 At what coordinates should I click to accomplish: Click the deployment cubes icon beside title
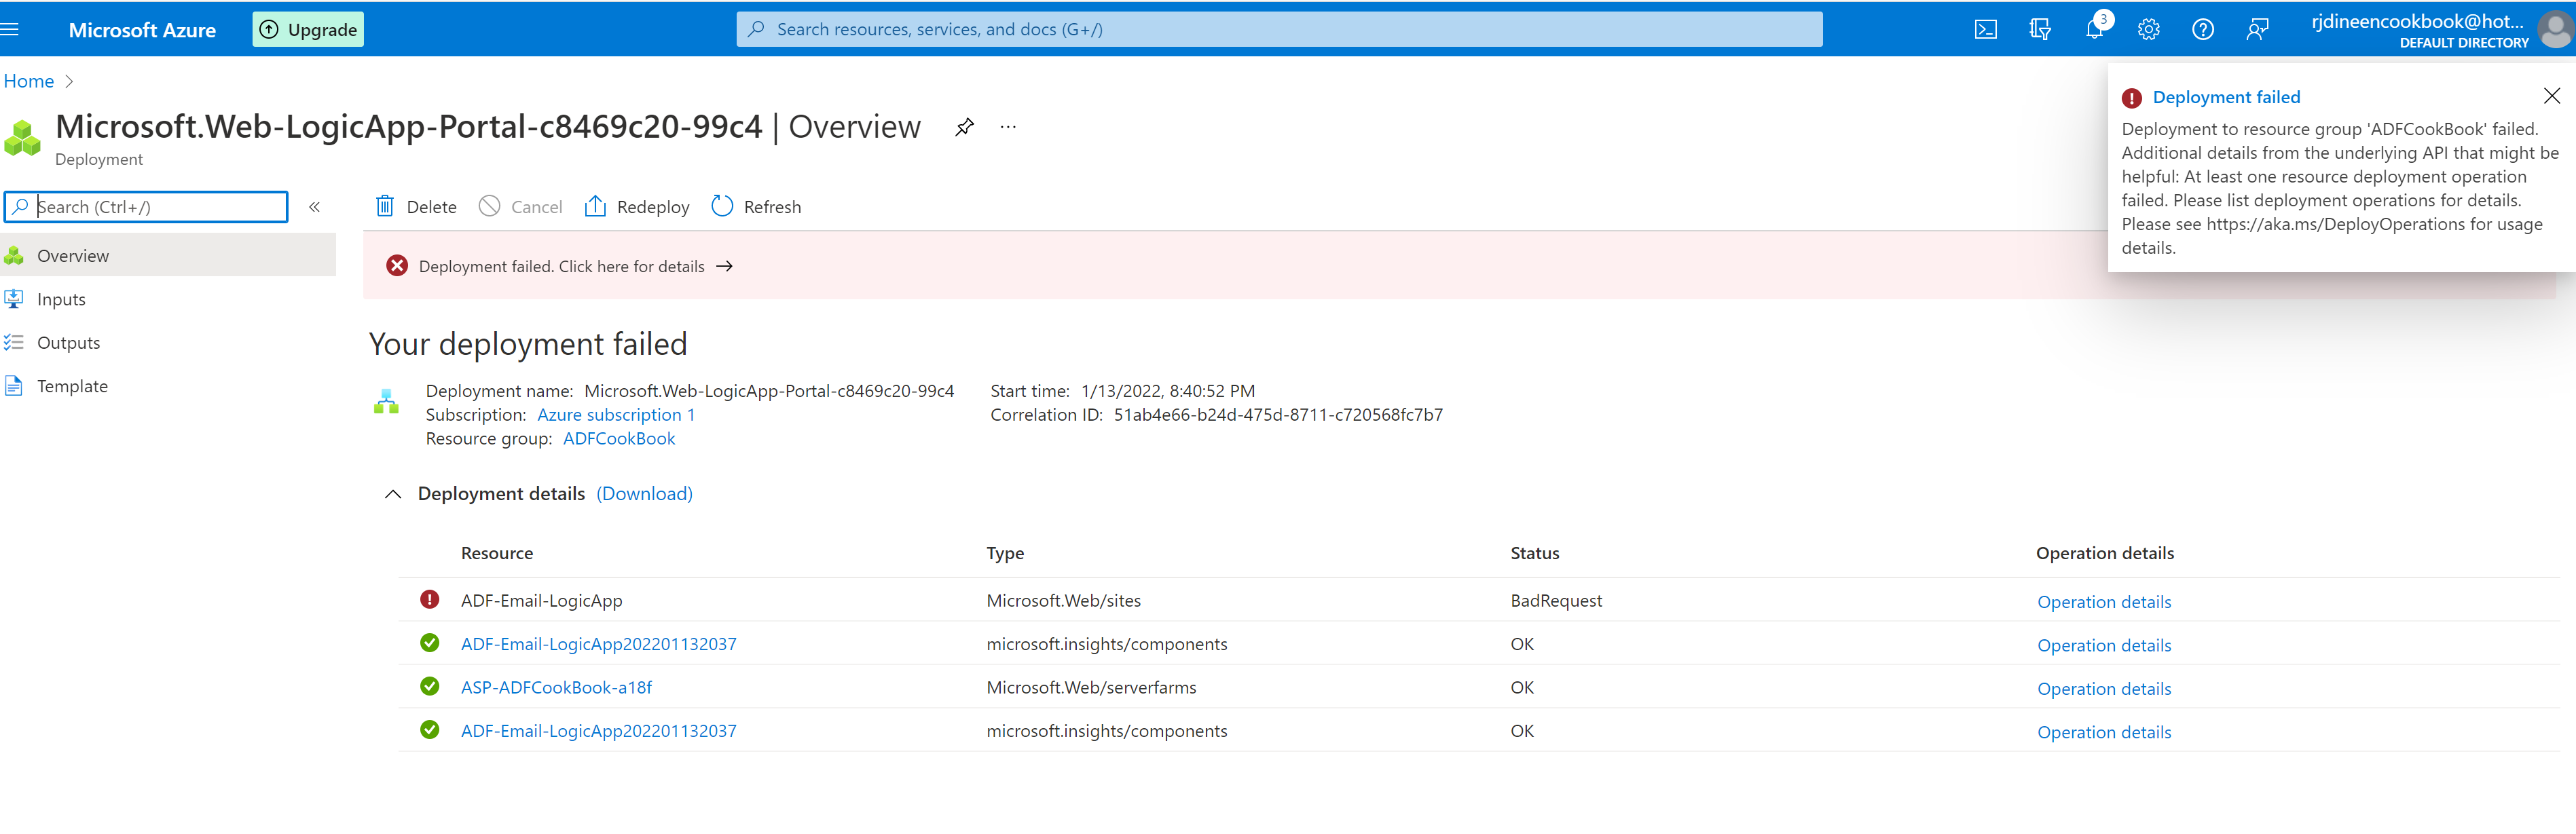pos(23,138)
